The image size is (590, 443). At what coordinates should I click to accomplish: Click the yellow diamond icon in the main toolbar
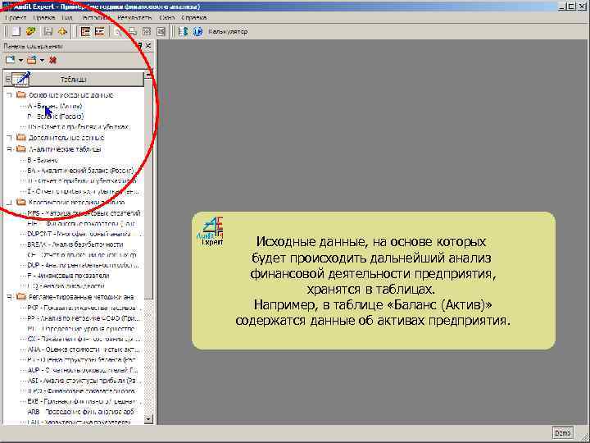(x=62, y=32)
